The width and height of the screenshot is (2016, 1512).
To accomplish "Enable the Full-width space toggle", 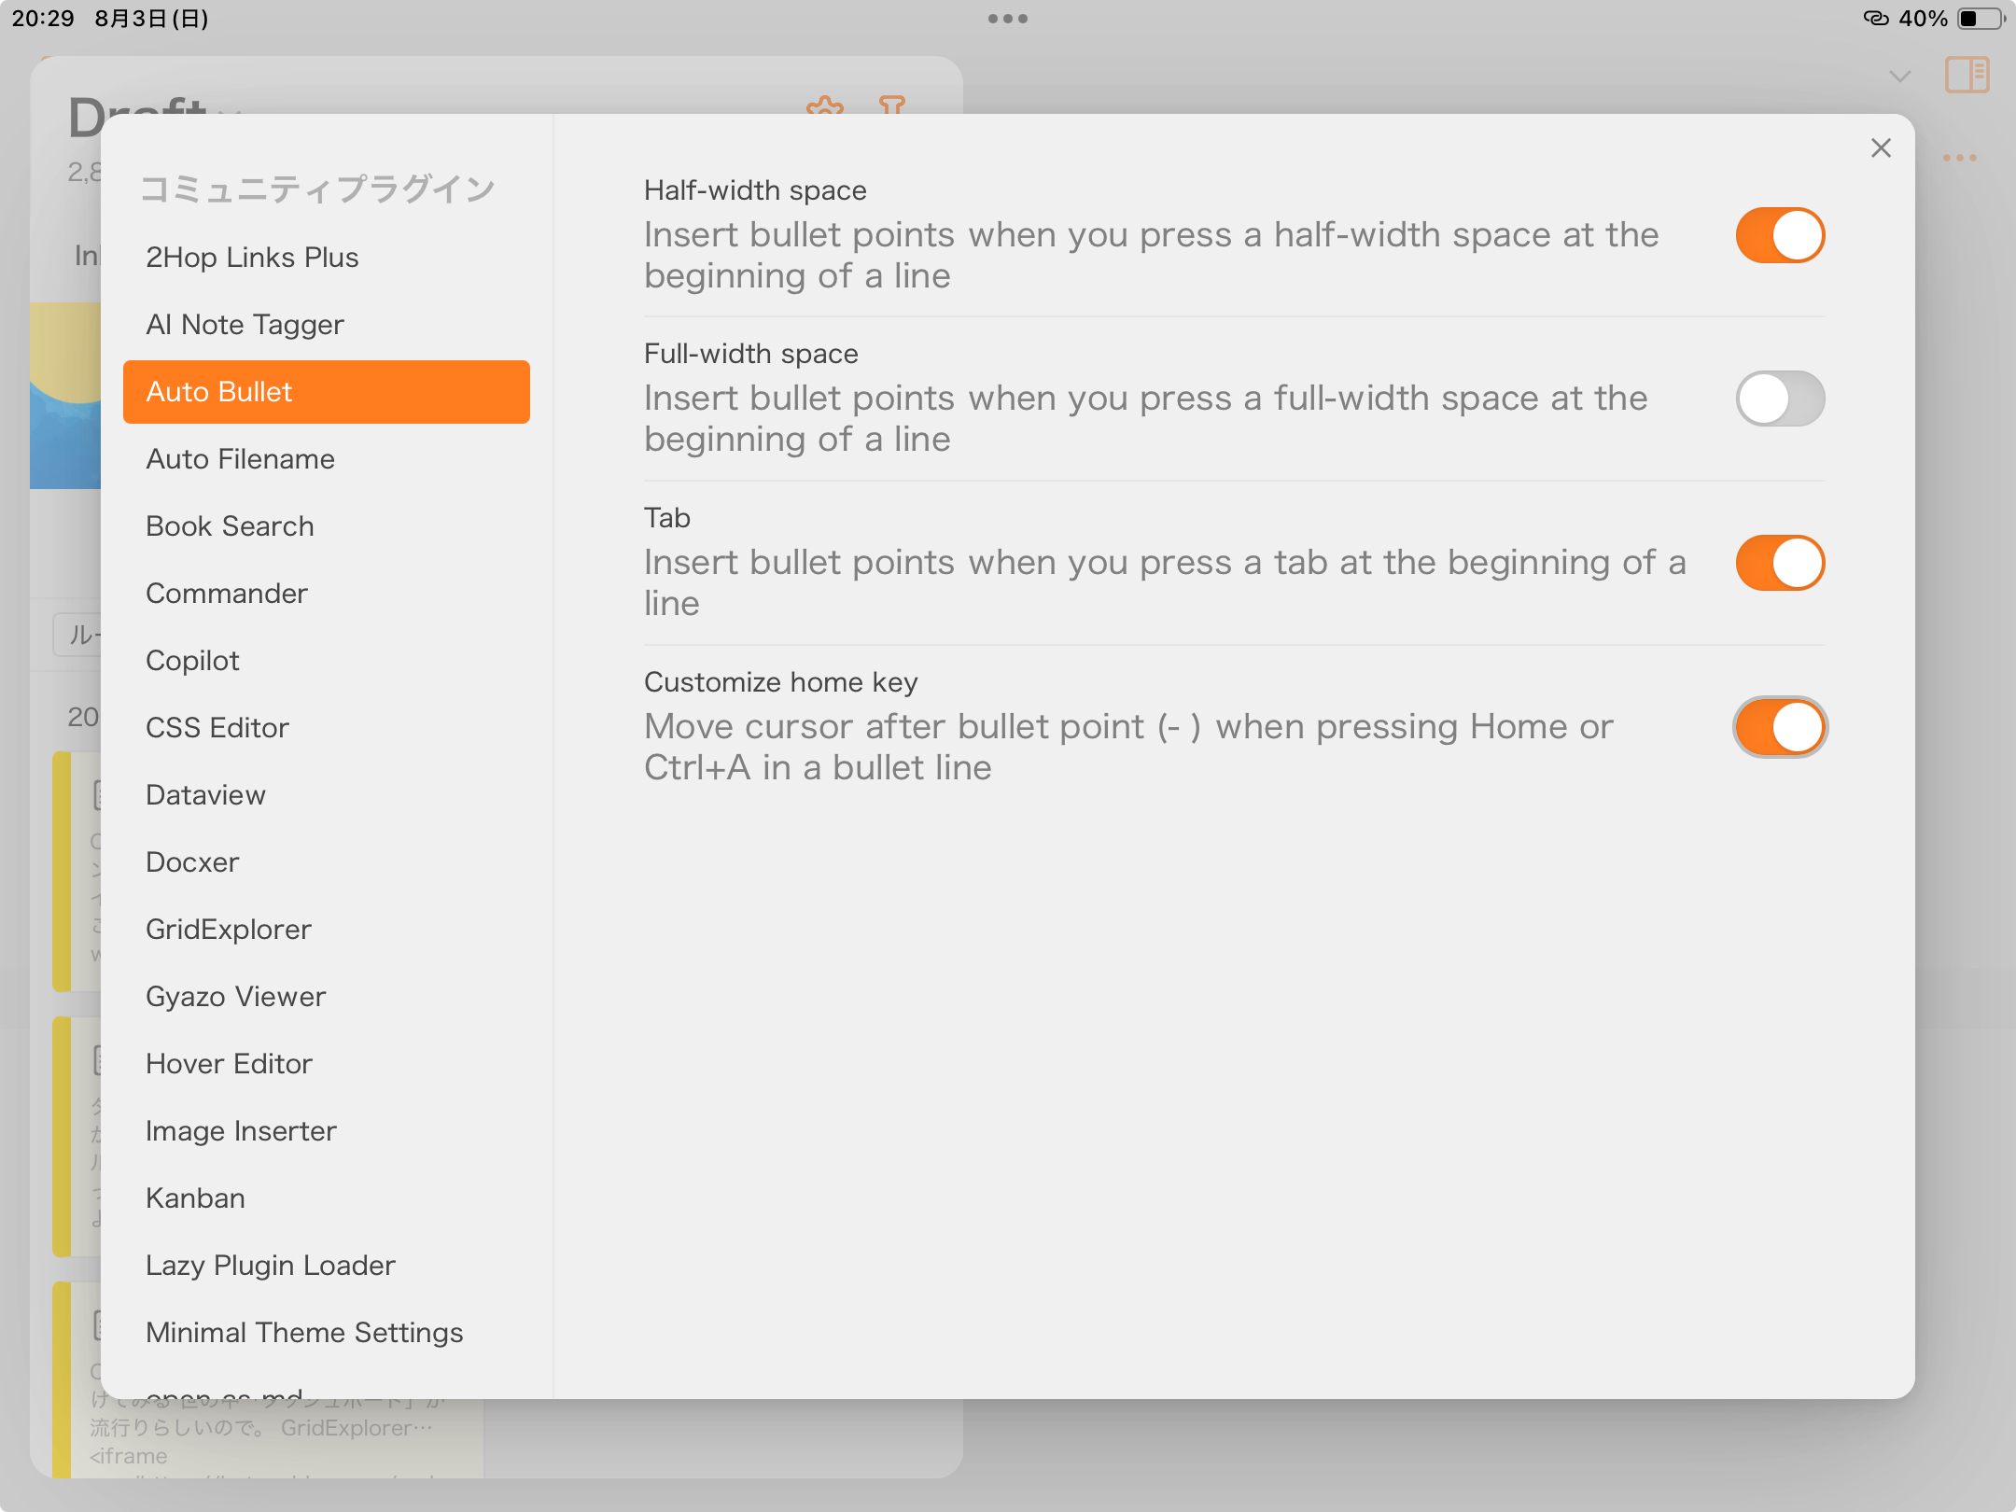I will click(1779, 399).
